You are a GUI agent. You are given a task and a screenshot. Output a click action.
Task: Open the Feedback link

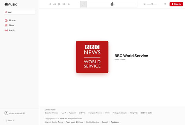(x=115, y=122)
